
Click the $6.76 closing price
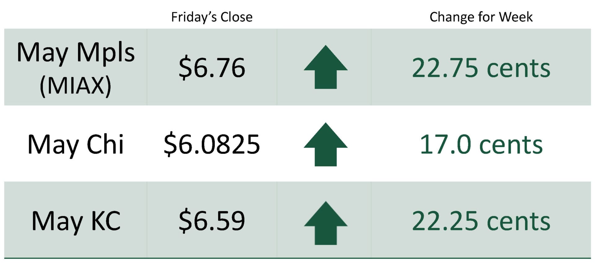(x=212, y=68)
